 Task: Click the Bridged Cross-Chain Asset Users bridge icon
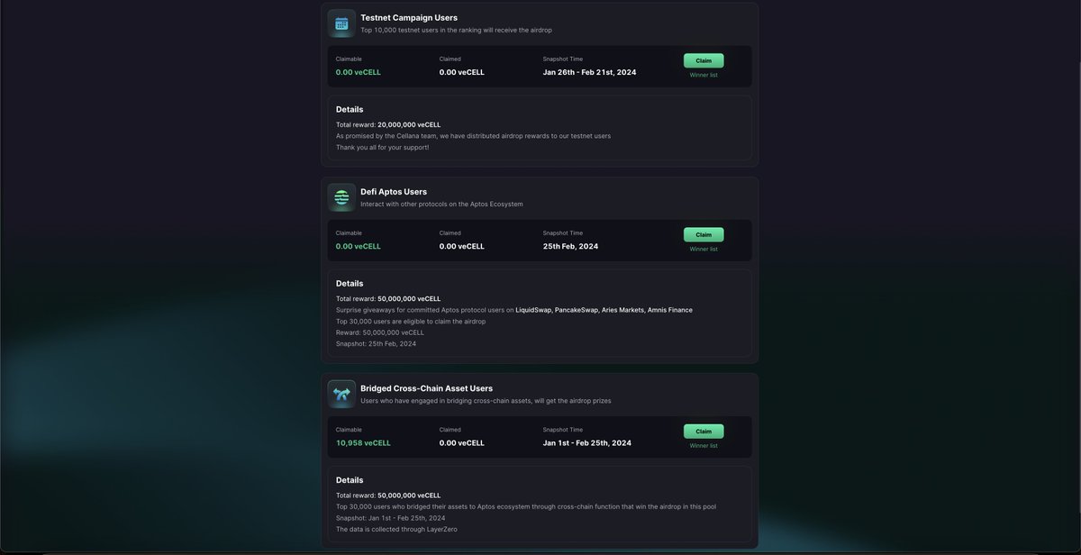[x=341, y=394]
